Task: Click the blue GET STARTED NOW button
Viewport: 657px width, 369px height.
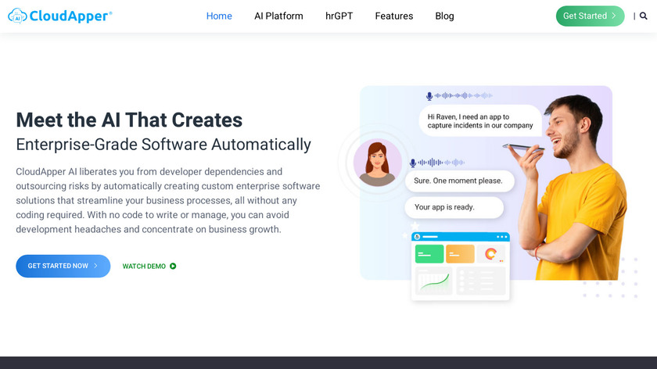Action: pos(63,266)
